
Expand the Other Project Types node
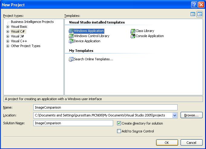[8, 46]
